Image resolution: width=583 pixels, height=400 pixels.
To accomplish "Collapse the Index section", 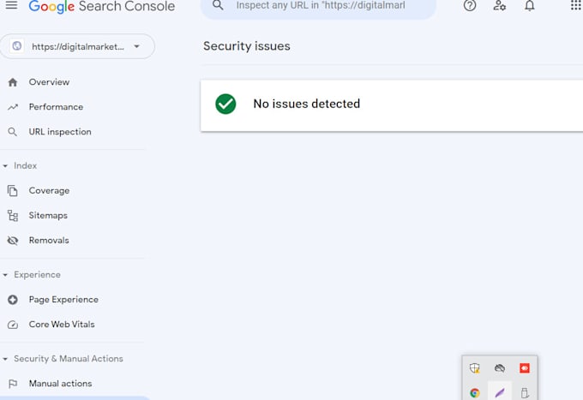I will tap(6, 165).
